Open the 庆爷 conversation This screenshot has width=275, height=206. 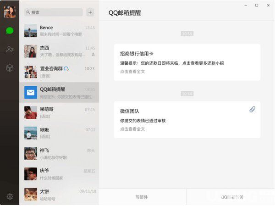point(59,174)
